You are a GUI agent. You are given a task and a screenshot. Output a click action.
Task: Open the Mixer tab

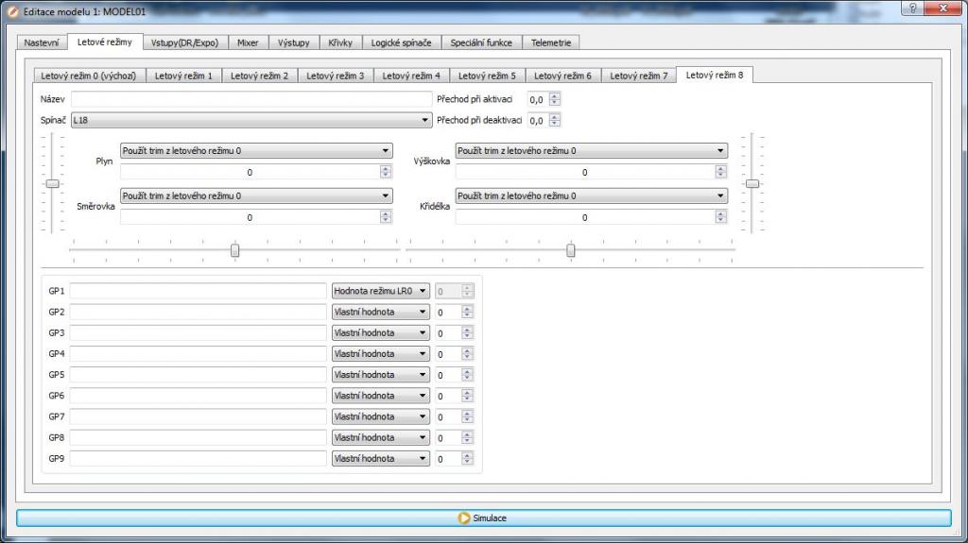tap(248, 42)
